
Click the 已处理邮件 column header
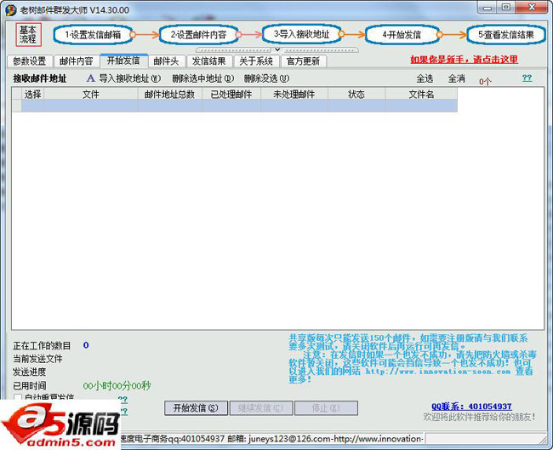(x=231, y=95)
